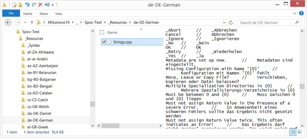Open the Properties quick access icon

pyautogui.click(x=14, y=4)
